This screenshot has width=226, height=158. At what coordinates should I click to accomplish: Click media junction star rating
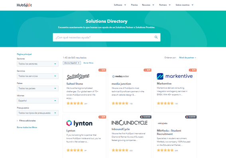[x=120, y=103]
